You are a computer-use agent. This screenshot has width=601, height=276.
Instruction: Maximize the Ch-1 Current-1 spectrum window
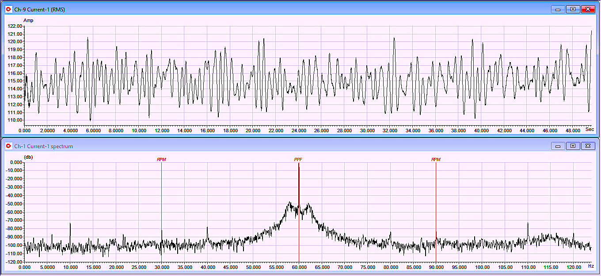573,146
